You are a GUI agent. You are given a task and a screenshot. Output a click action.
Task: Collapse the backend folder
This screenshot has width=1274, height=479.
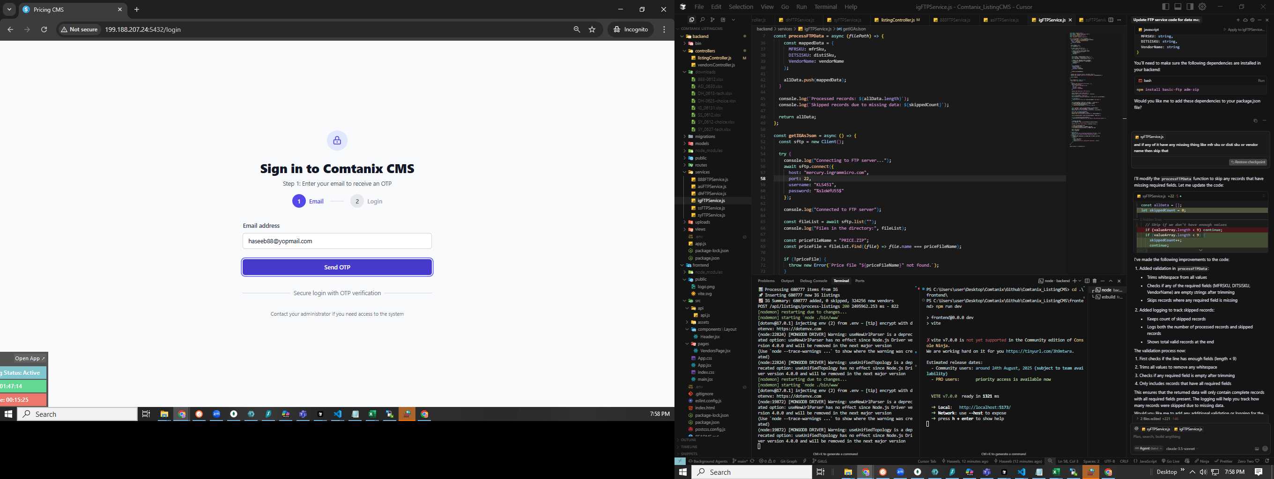[x=713, y=36]
